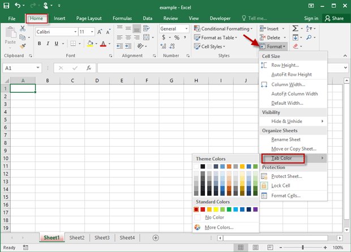Open More Colors color wheel option

point(218,227)
